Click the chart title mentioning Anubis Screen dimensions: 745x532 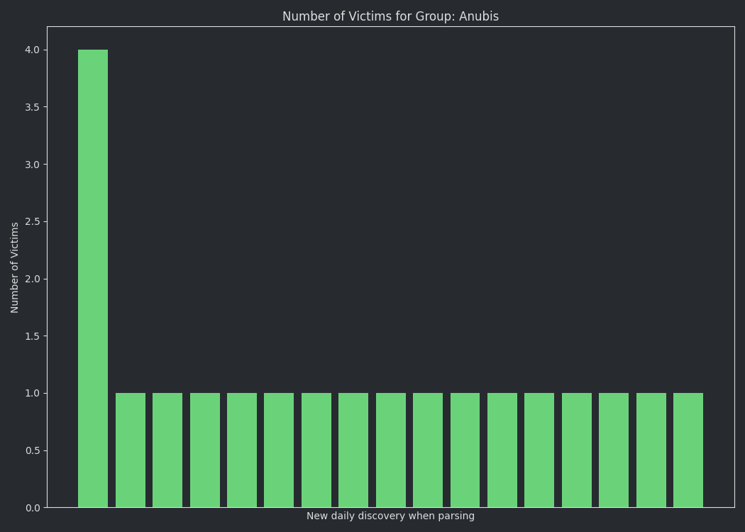pyautogui.click(x=390, y=16)
